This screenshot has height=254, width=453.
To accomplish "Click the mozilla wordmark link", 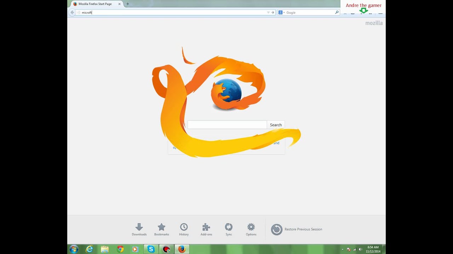I will click(374, 23).
